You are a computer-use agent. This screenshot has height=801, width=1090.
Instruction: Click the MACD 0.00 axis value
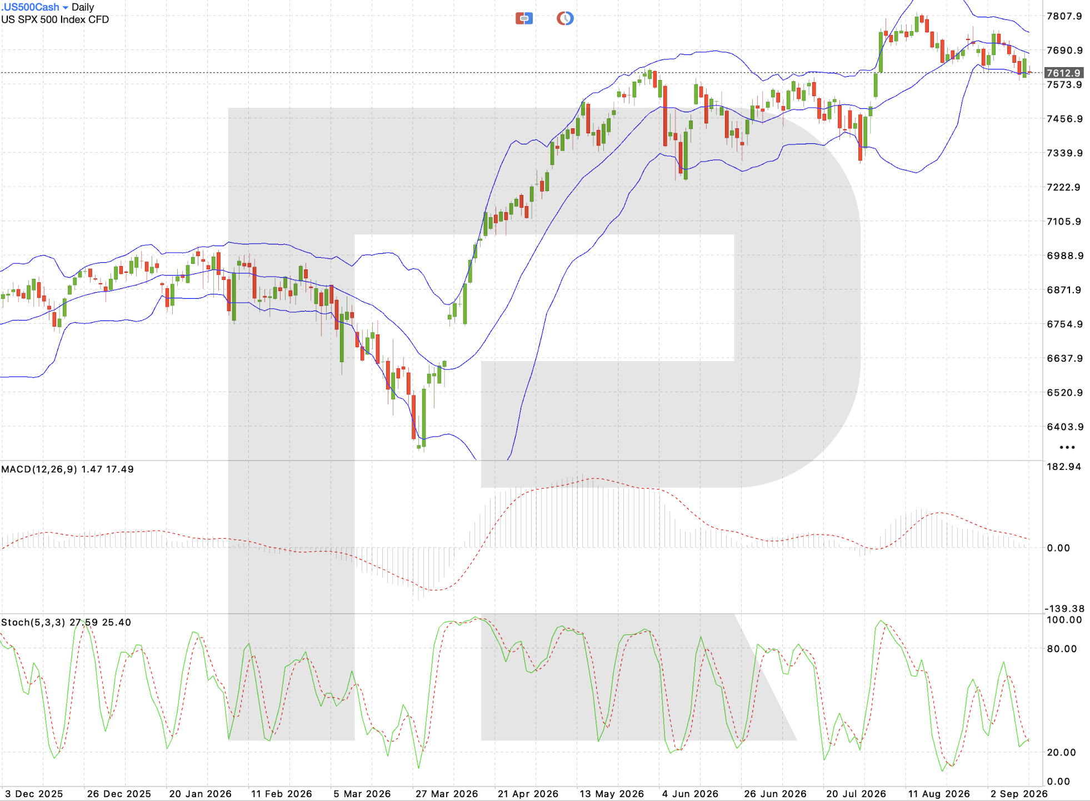1058,548
